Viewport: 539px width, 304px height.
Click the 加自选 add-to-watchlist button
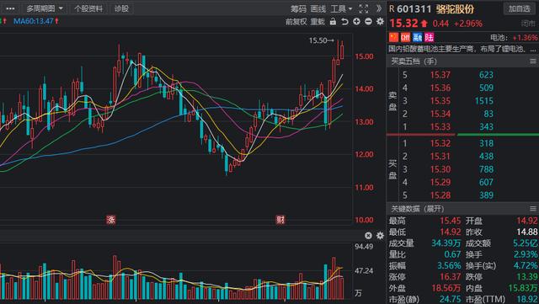click(520, 8)
